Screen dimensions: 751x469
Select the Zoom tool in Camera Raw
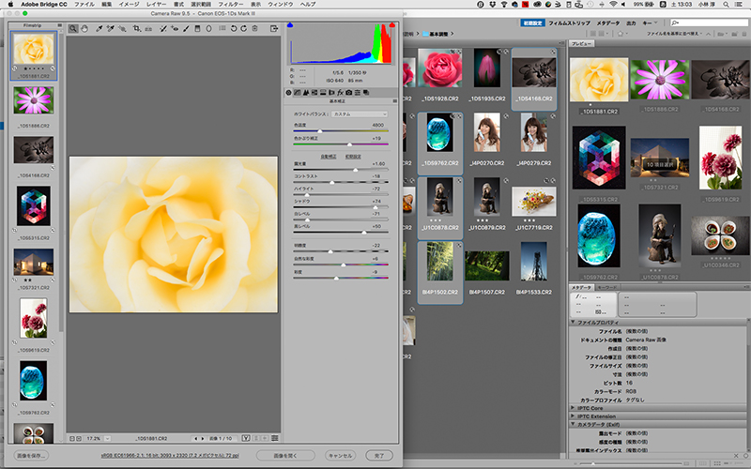click(x=73, y=29)
